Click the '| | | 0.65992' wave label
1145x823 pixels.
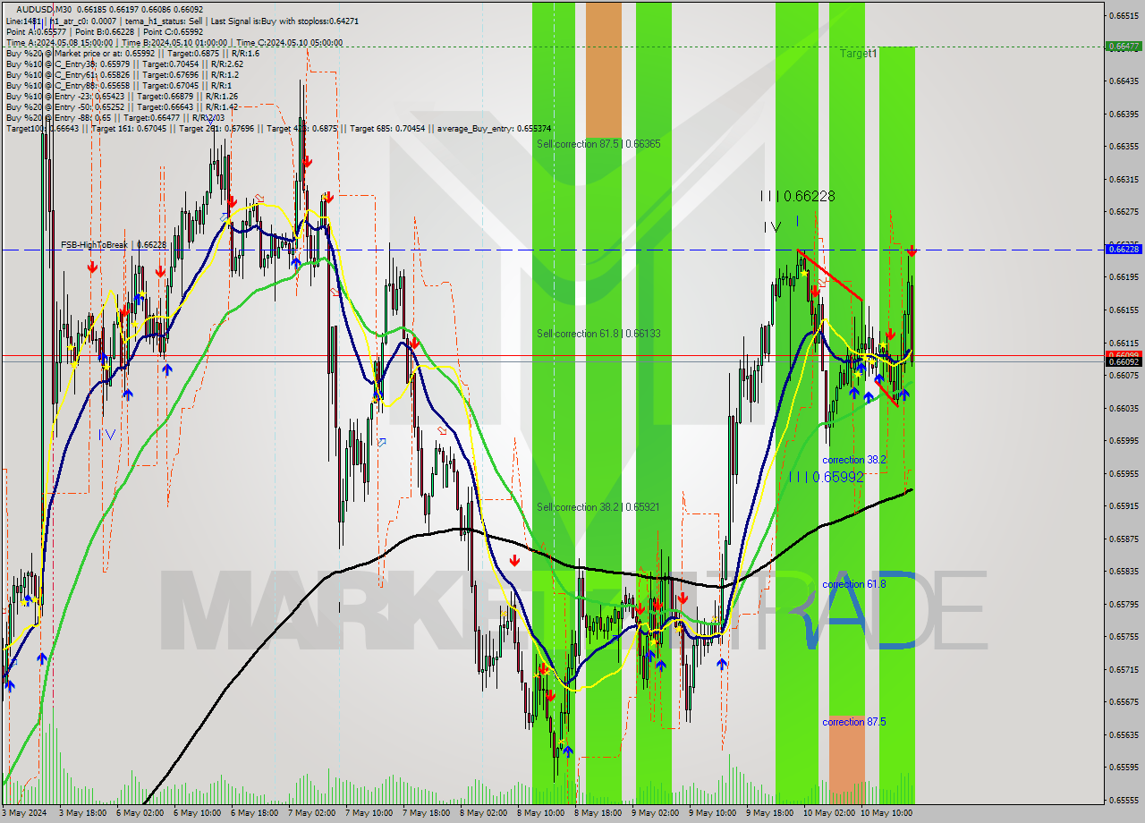point(827,477)
